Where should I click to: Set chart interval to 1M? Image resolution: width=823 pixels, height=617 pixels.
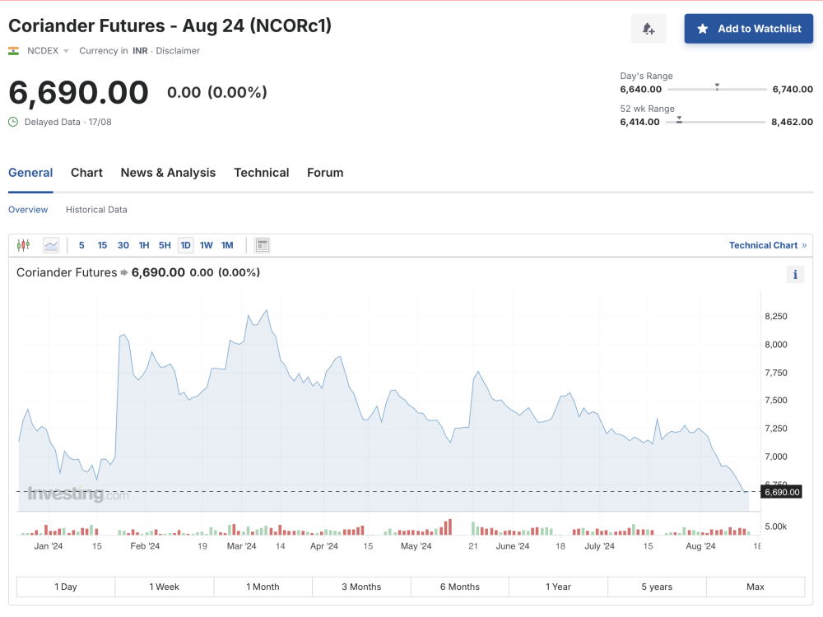click(x=227, y=245)
